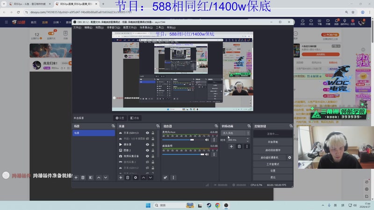
Task: Click 退出 button in Controls panel
Action: tap(273, 177)
